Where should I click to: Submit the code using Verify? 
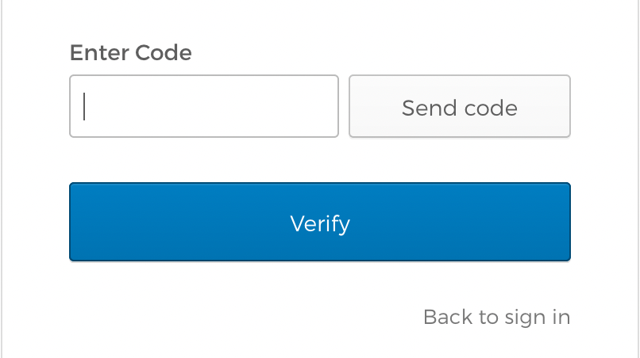point(320,223)
